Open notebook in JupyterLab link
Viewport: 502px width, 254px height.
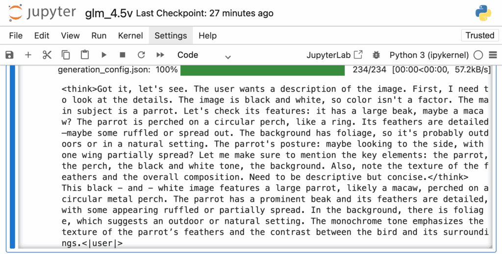coord(334,55)
